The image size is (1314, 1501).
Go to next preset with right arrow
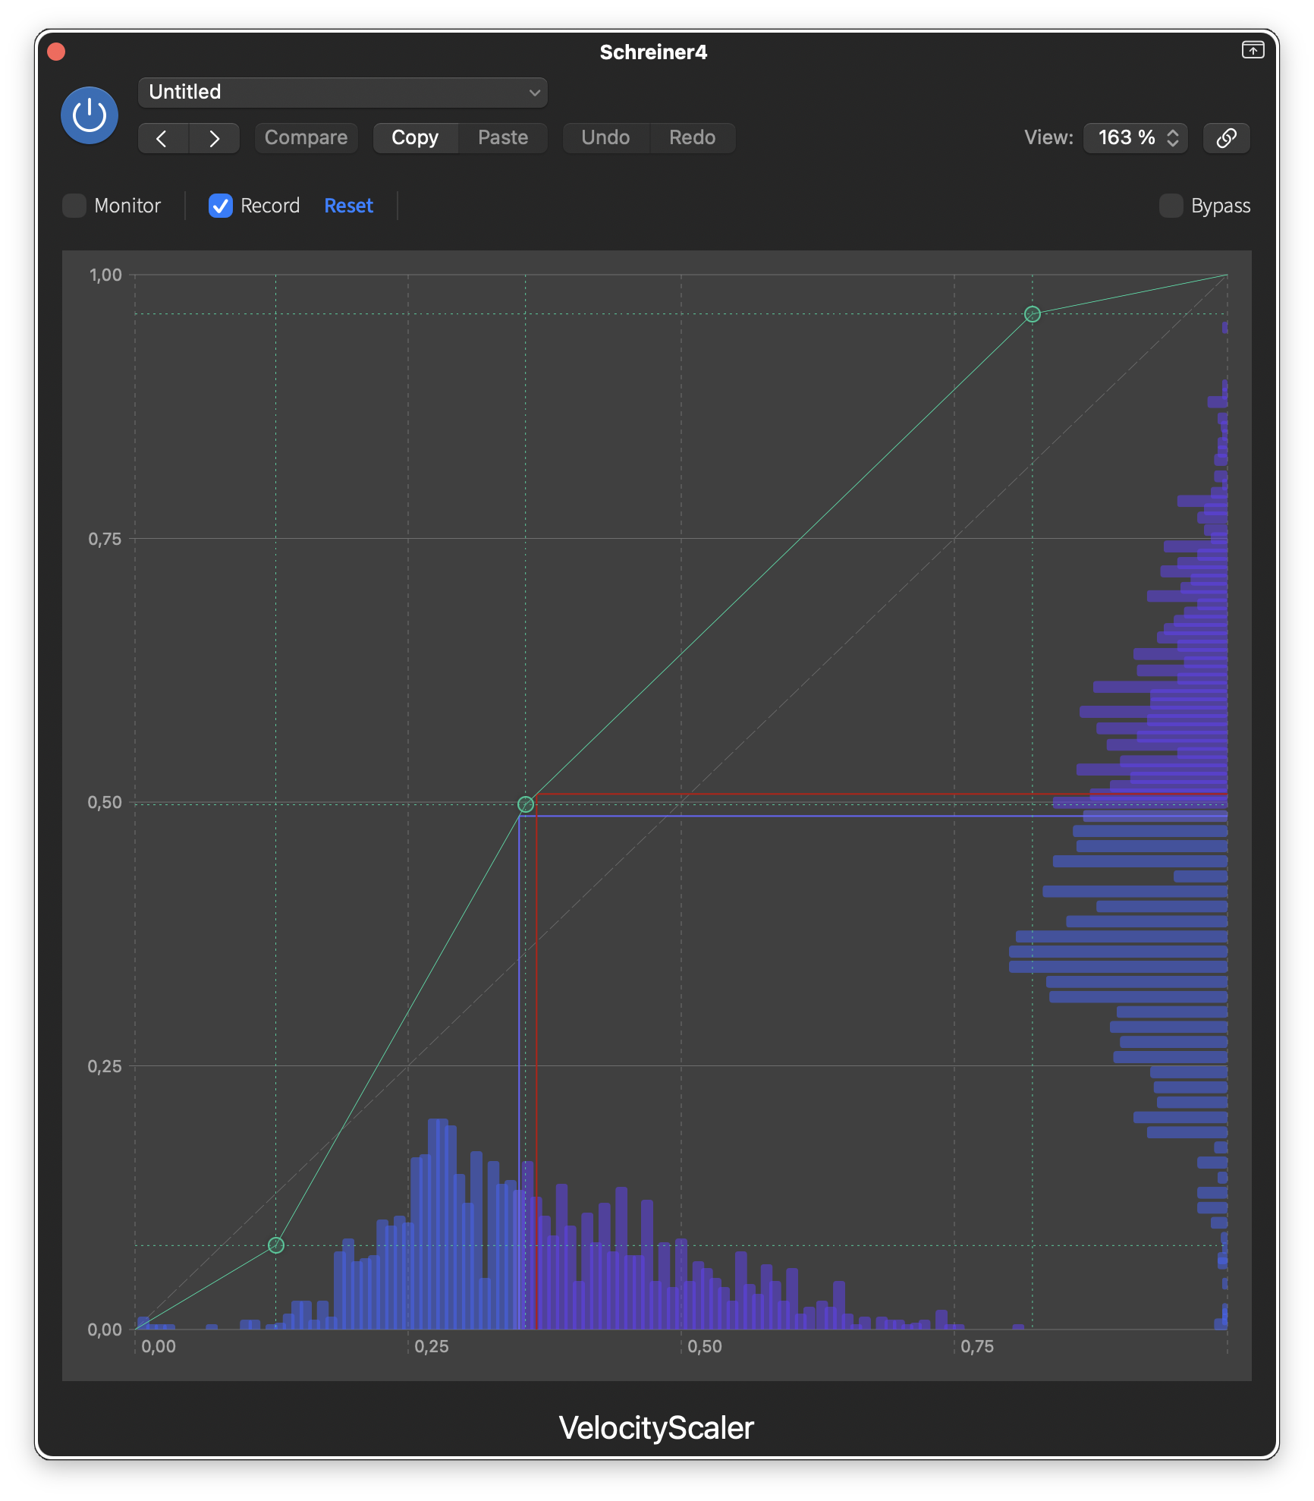coord(215,138)
